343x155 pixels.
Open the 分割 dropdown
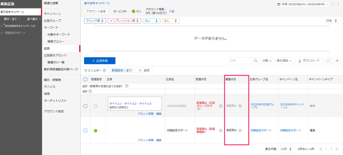point(267,61)
